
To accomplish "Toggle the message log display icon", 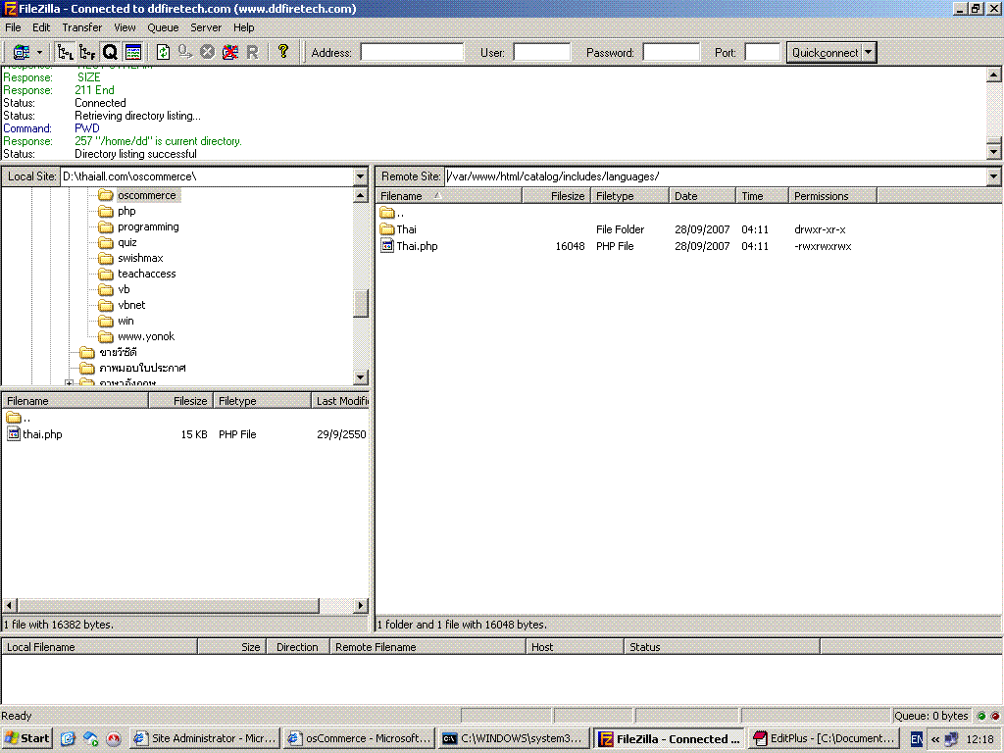I will tap(133, 52).
